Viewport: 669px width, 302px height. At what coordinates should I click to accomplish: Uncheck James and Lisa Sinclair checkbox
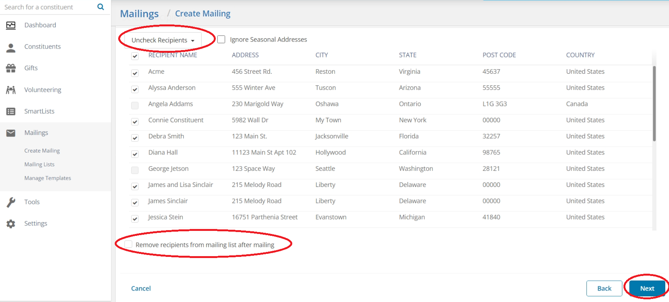point(135,186)
